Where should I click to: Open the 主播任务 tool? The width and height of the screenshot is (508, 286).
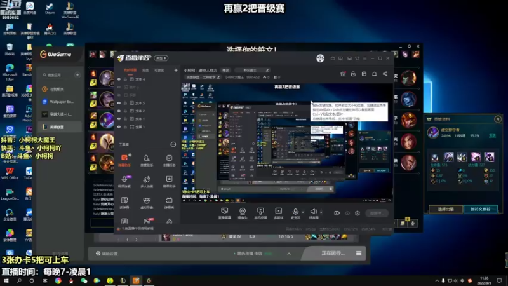[169, 160]
